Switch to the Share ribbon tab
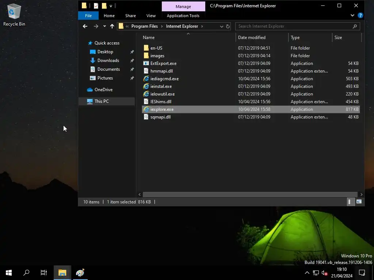Screen dimensions: 374x280 [130, 16]
